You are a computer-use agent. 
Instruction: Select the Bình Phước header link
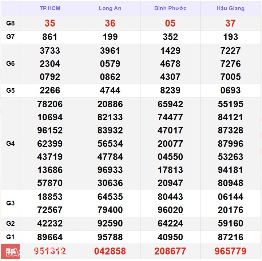(x=170, y=8)
